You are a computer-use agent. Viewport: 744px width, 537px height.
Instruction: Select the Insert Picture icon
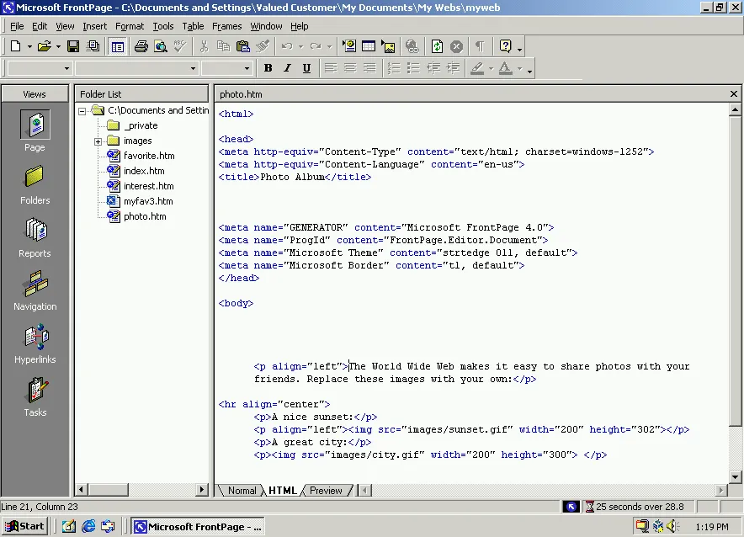(388, 45)
